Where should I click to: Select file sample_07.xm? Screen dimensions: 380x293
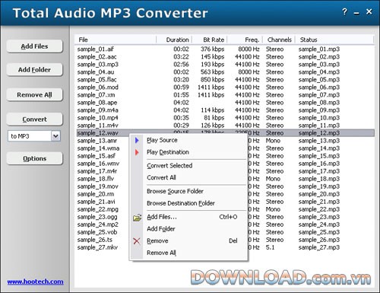pos(96,95)
